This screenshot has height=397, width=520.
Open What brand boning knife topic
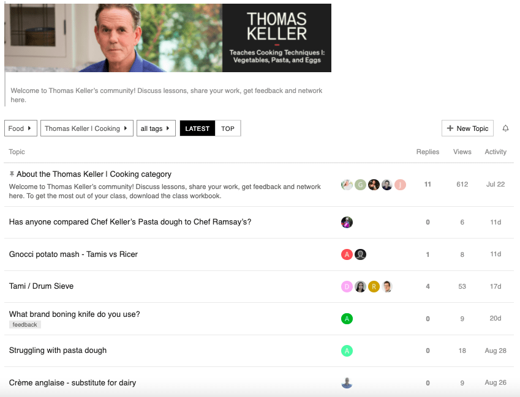[74, 314]
